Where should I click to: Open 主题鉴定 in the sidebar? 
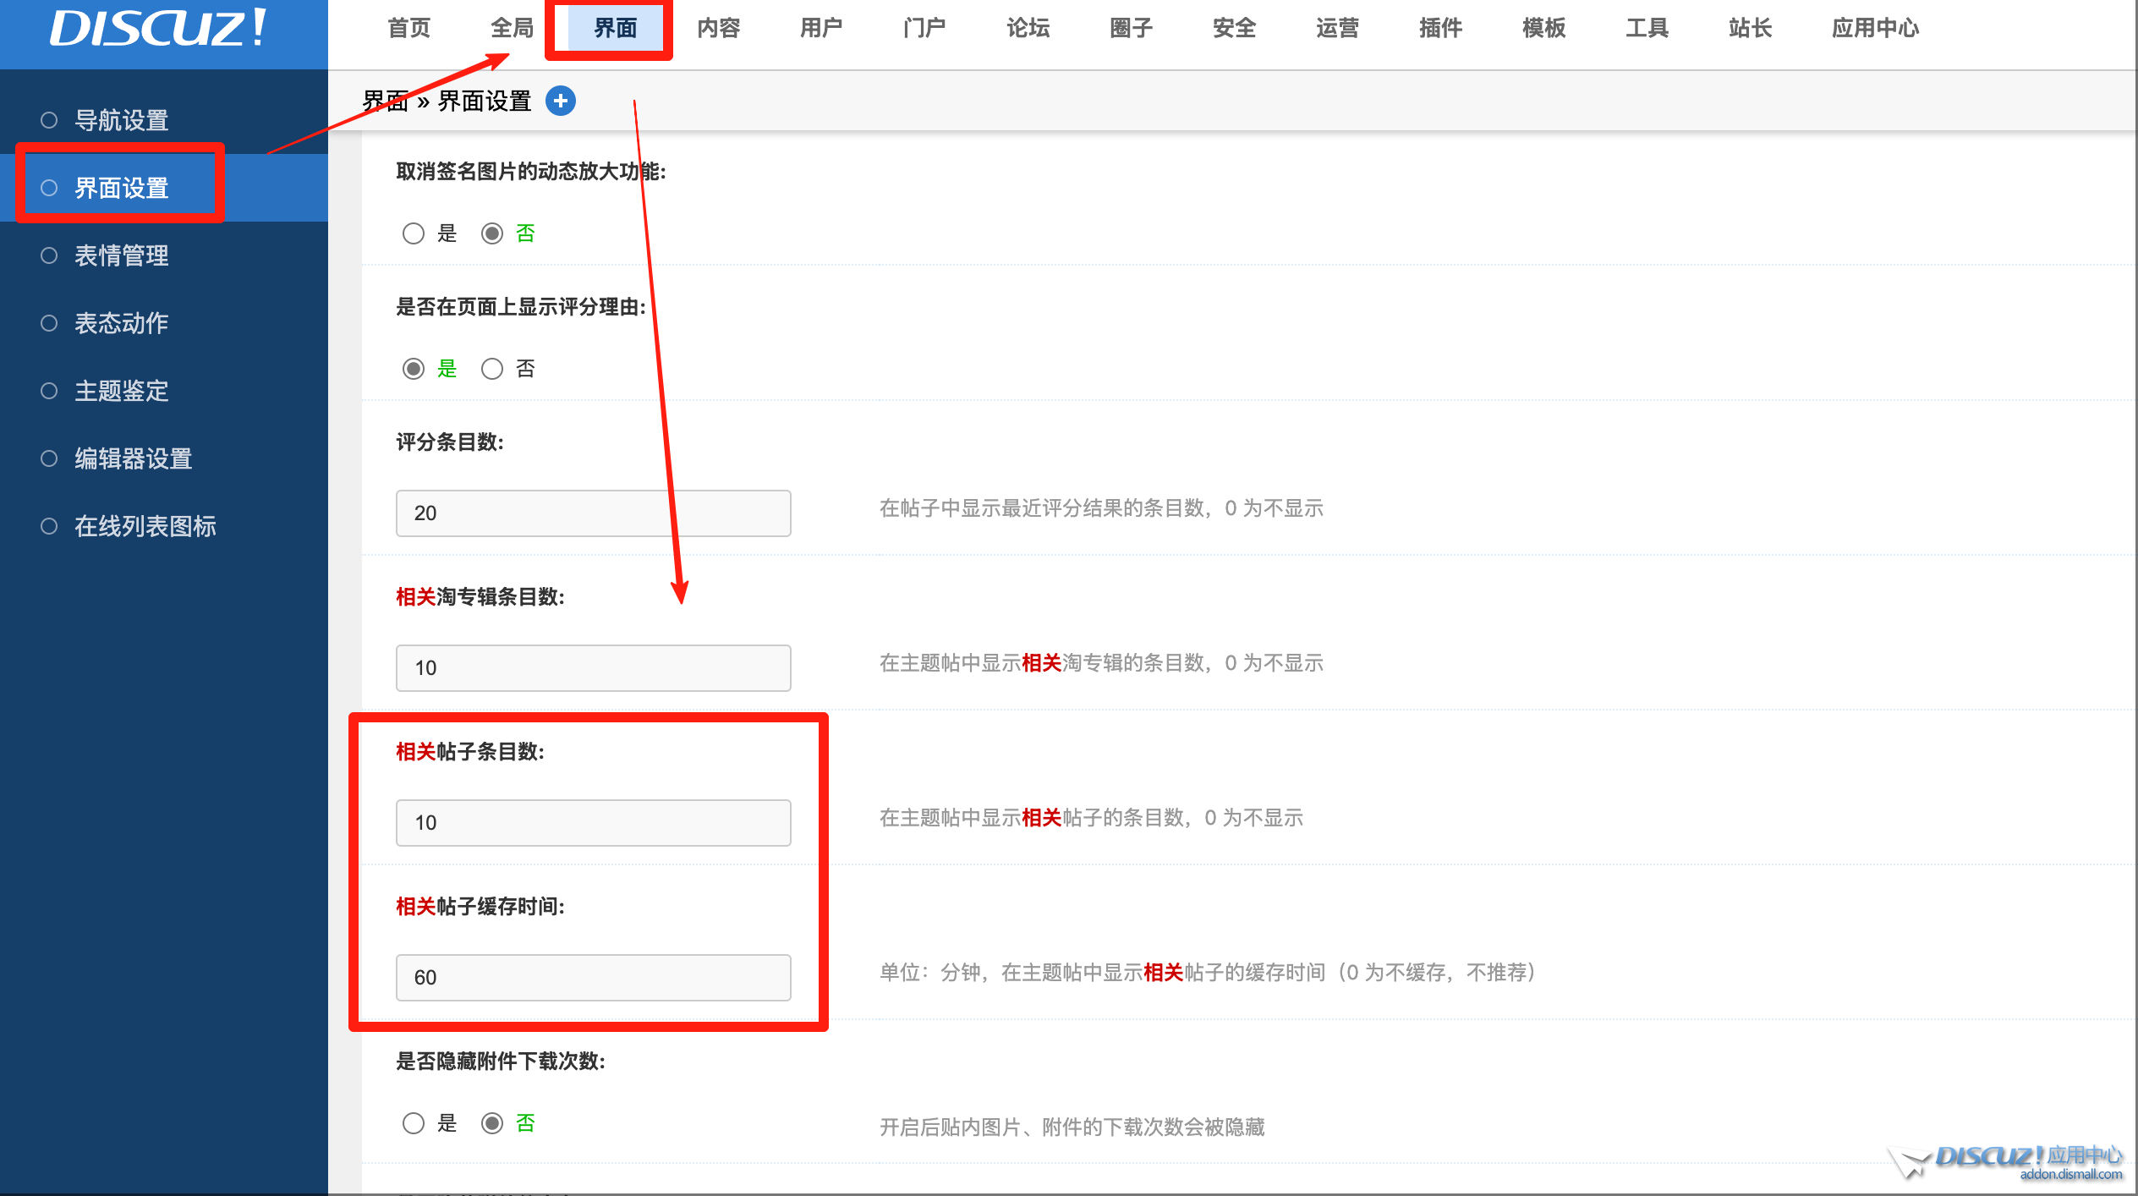coord(121,391)
